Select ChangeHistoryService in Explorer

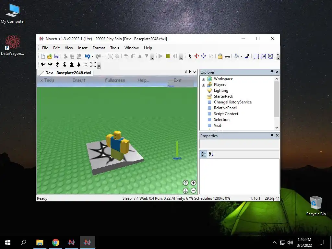point(233,102)
